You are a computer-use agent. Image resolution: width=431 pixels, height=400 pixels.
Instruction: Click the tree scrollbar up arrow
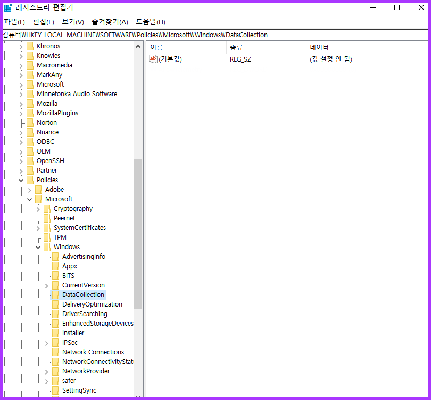(138, 46)
